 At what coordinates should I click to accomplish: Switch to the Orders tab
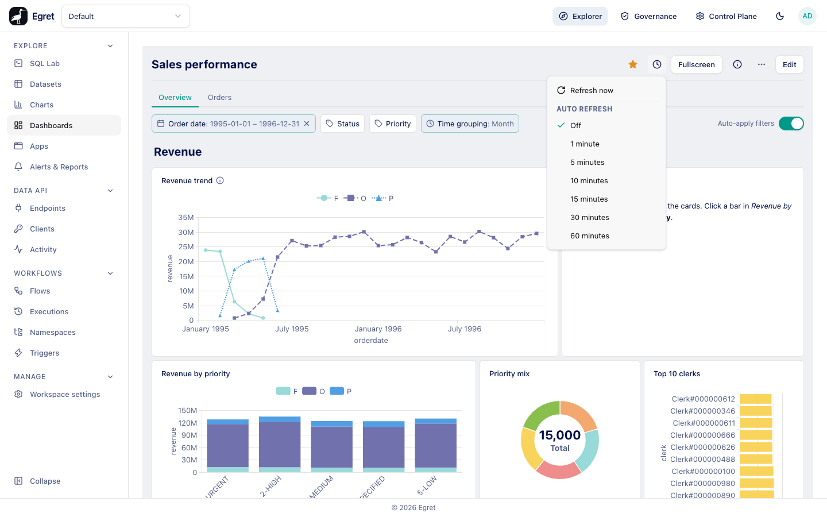tap(220, 98)
